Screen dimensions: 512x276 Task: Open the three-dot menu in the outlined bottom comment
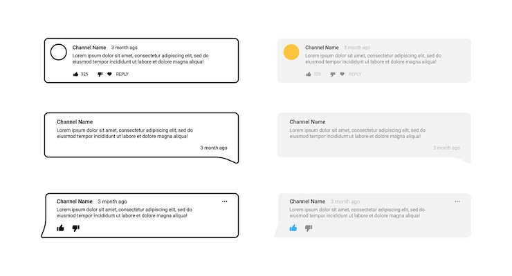click(x=225, y=201)
